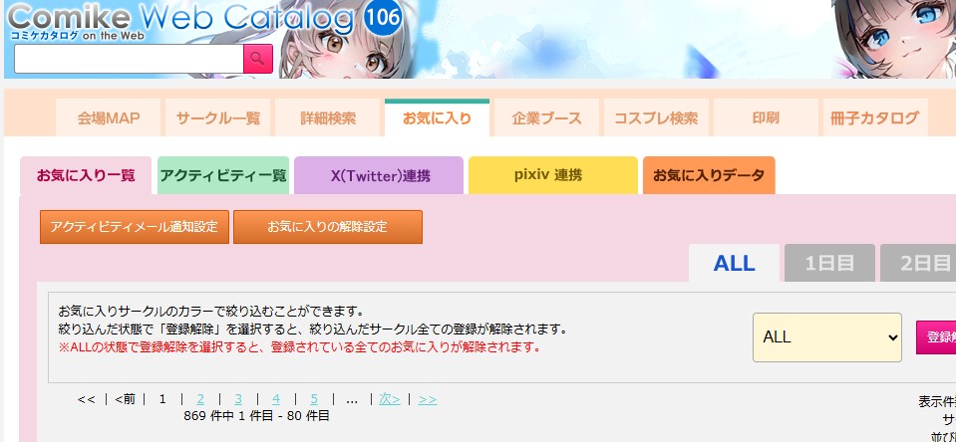Click the pink magnifier search icon
The width and height of the screenshot is (956, 442).
point(258,59)
